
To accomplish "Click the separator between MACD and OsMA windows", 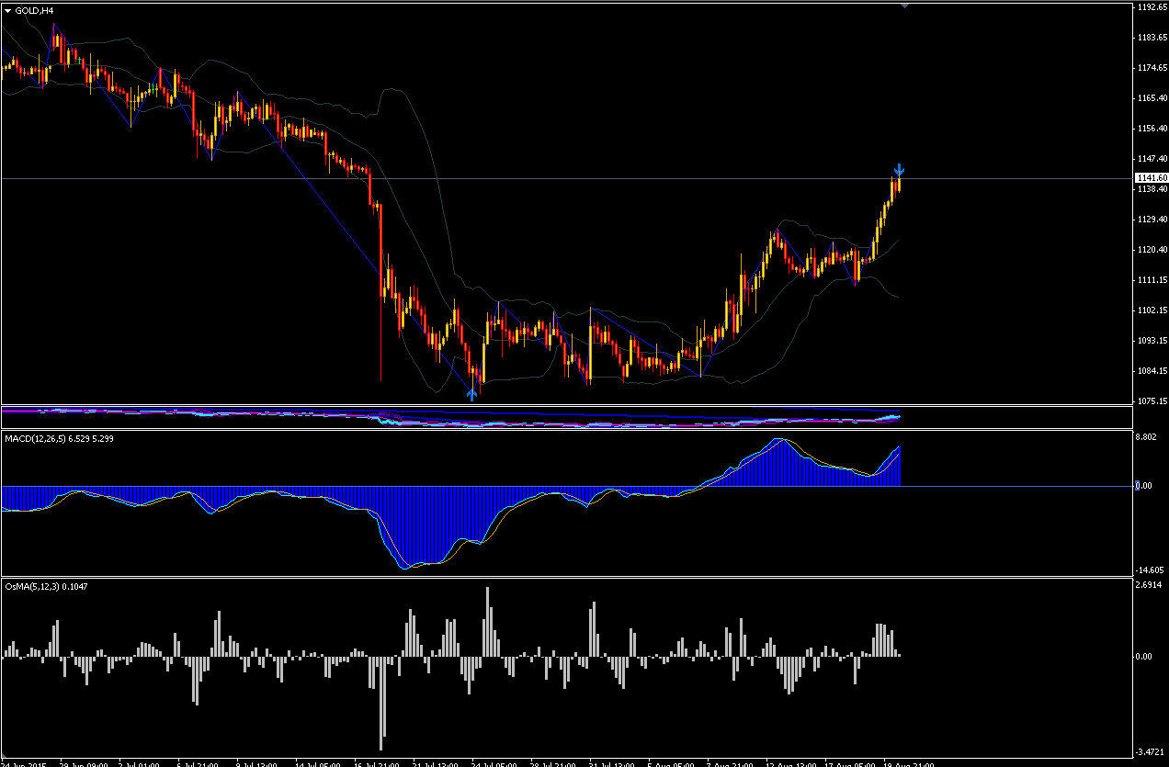I will (x=565, y=578).
